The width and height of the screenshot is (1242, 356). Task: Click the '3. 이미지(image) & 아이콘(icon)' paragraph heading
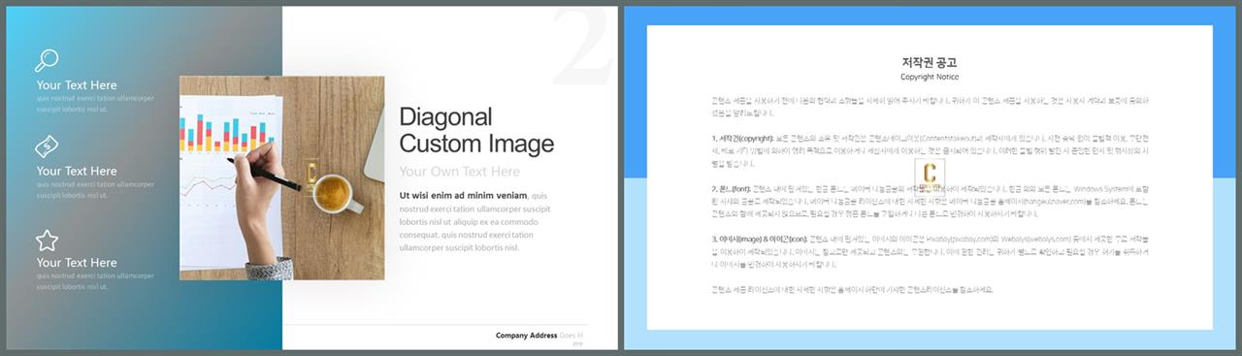[x=759, y=239]
